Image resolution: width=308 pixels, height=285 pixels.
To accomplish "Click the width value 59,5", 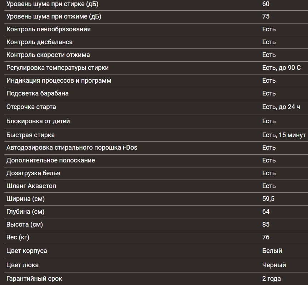I will click(268, 199).
